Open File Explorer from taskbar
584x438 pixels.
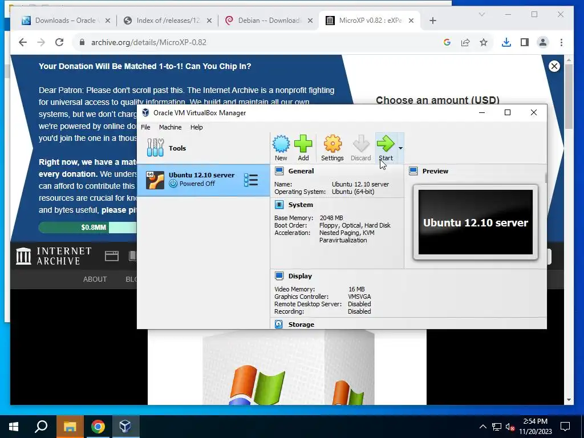(x=70, y=427)
